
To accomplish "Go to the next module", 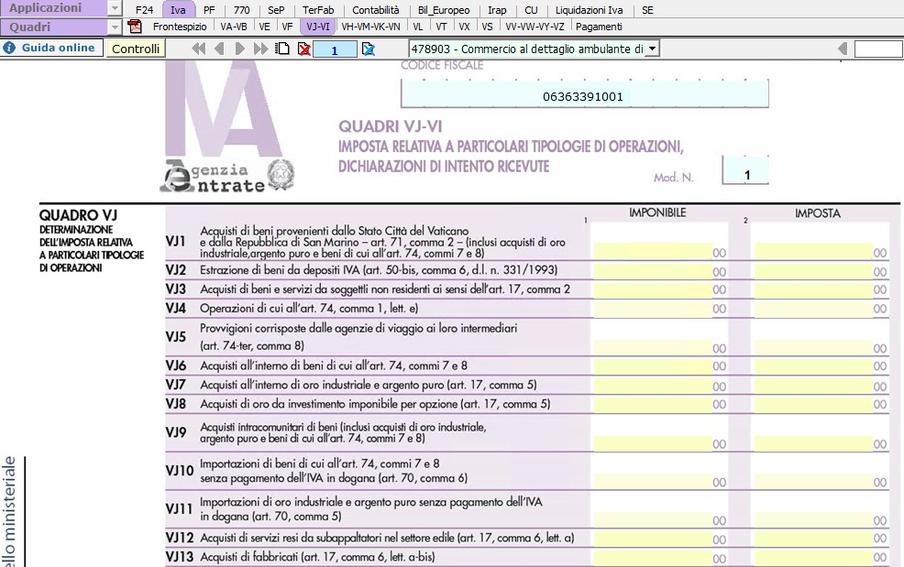I will (240, 49).
